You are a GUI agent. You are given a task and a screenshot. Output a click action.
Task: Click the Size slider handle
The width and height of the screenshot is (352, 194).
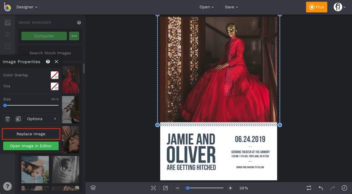coord(5,106)
